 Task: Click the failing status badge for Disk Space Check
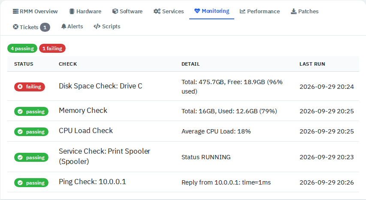pos(30,87)
